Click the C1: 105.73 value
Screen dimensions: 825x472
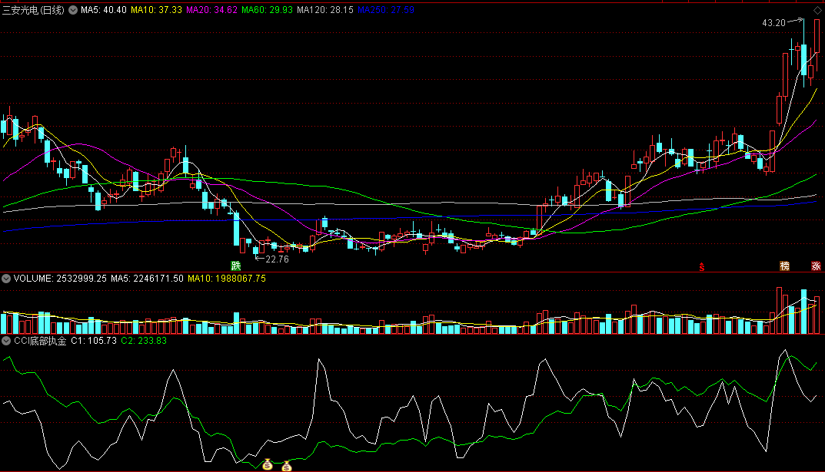94,341
